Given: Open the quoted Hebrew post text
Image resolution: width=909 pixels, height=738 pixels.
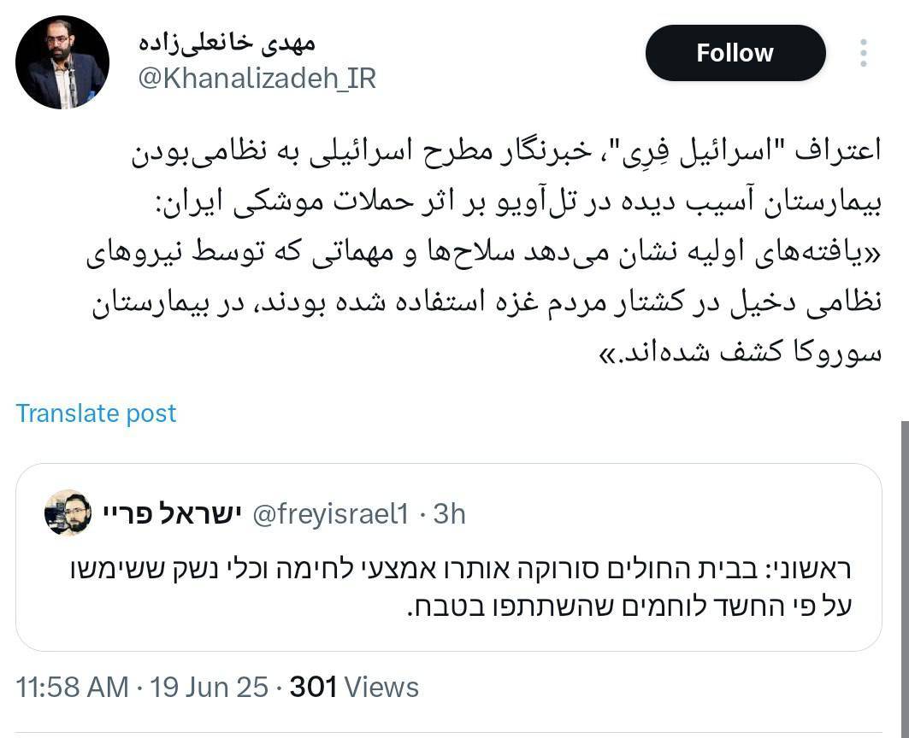Looking at the screenshot, I should 462,588.
